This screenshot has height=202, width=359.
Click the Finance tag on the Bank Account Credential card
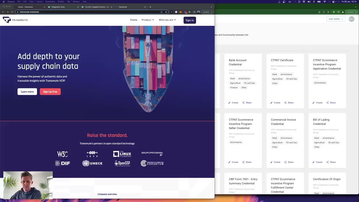pyautogui.click(x=234, y=88)
